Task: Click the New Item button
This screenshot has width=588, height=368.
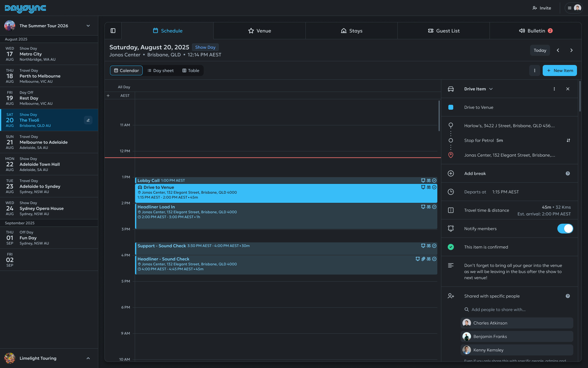Action: click(x=560, y=70)
